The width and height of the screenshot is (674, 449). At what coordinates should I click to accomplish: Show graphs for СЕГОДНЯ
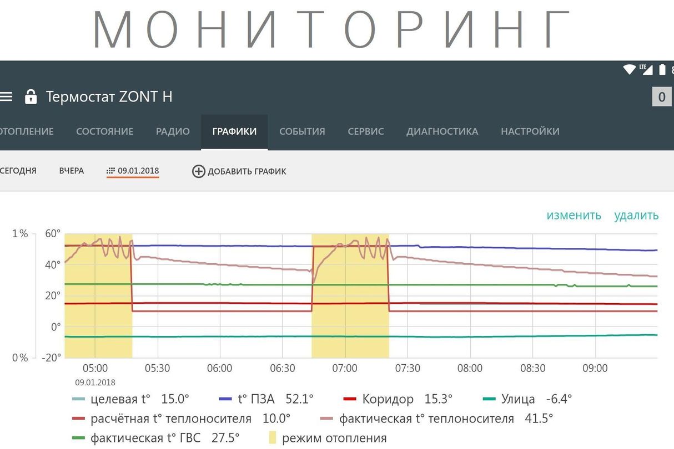coord(18,171)
